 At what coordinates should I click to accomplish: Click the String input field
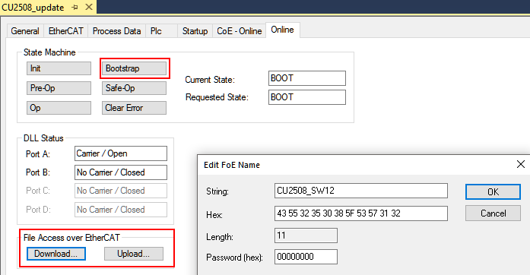click(x=361, y=191)
